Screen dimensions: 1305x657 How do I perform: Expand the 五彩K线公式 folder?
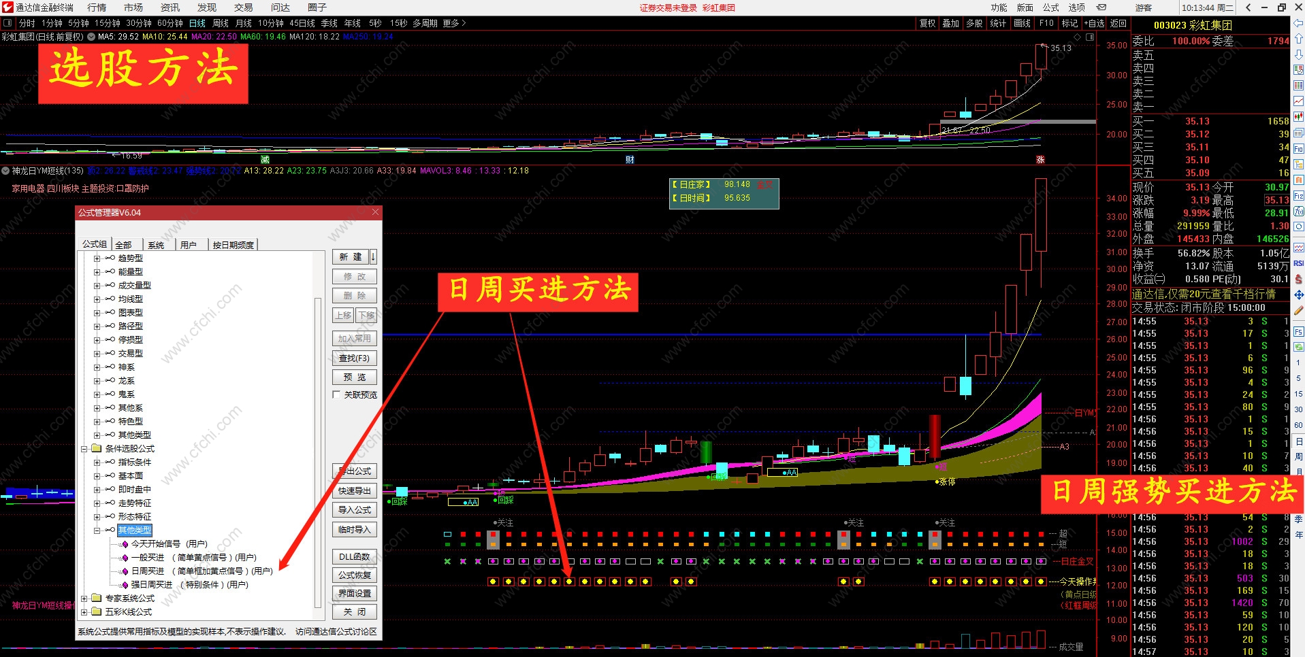click(x=84, y=612)
